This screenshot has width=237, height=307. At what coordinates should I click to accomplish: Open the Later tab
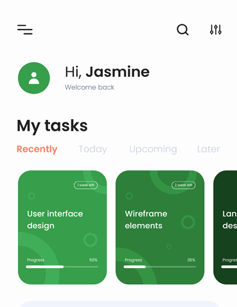coord(208,149)
